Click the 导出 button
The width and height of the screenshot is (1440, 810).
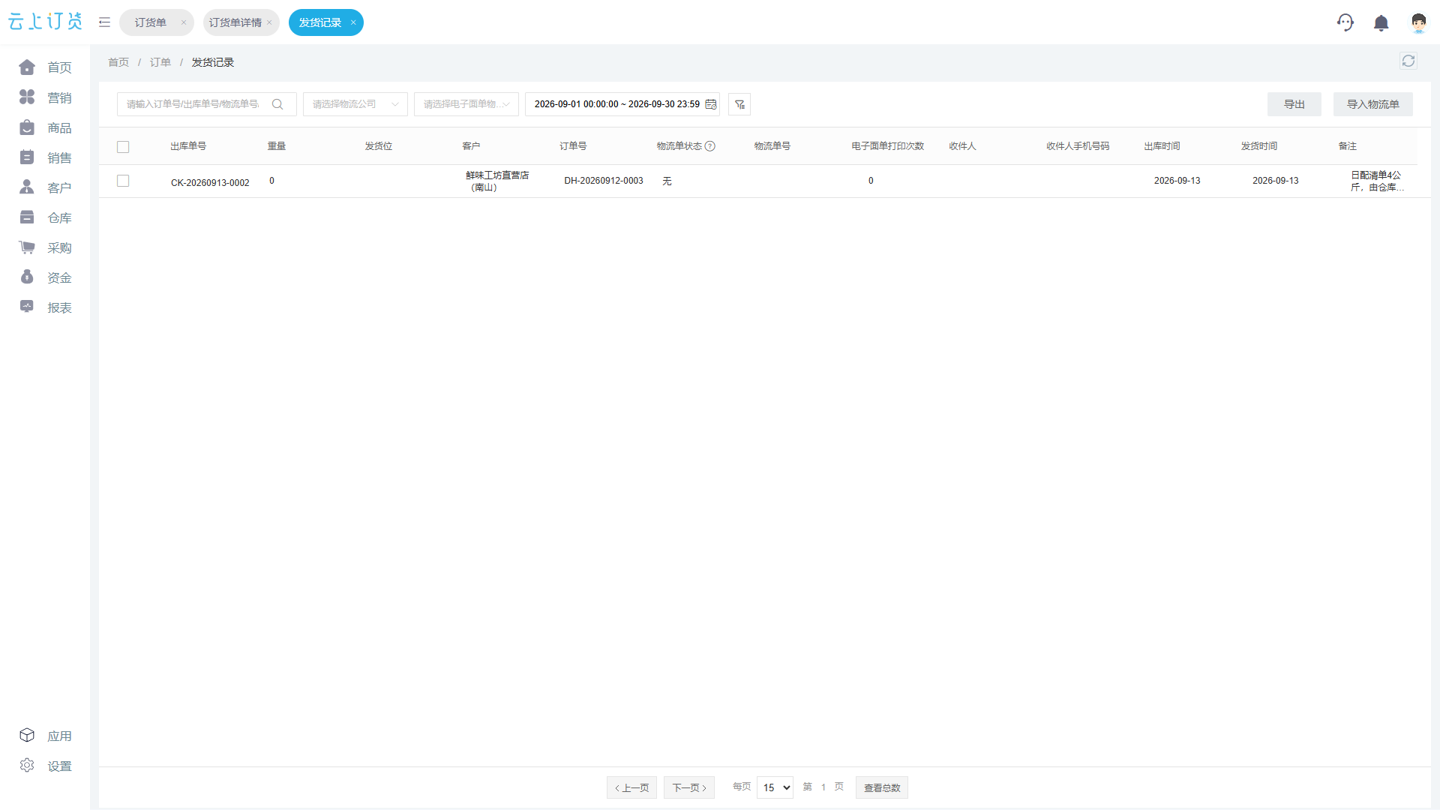[1294, 104]
